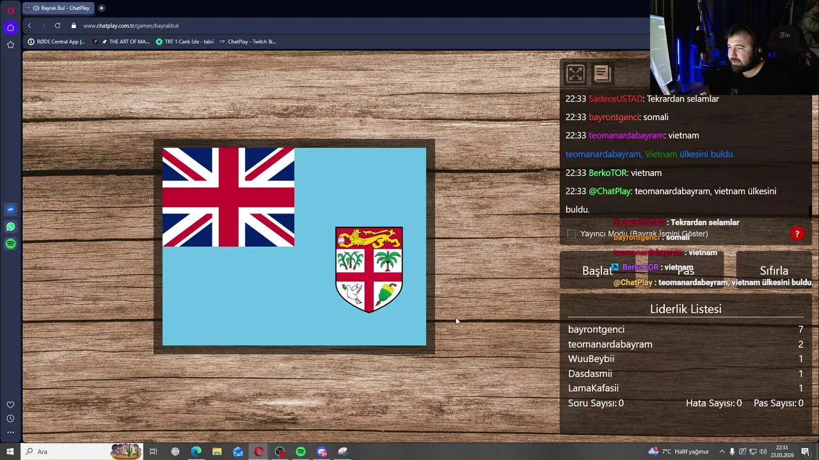
Task: Click the fullscreen expand icon in game panel
Action: (x=575, y=74)
